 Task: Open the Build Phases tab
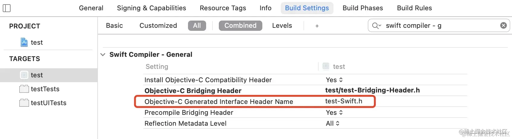(x=363, y=8)
